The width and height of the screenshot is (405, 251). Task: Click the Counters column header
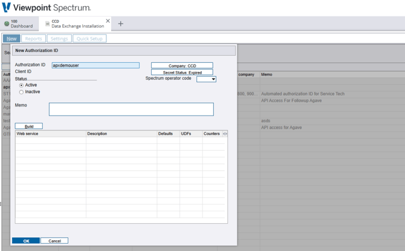[x=212, y=134]
